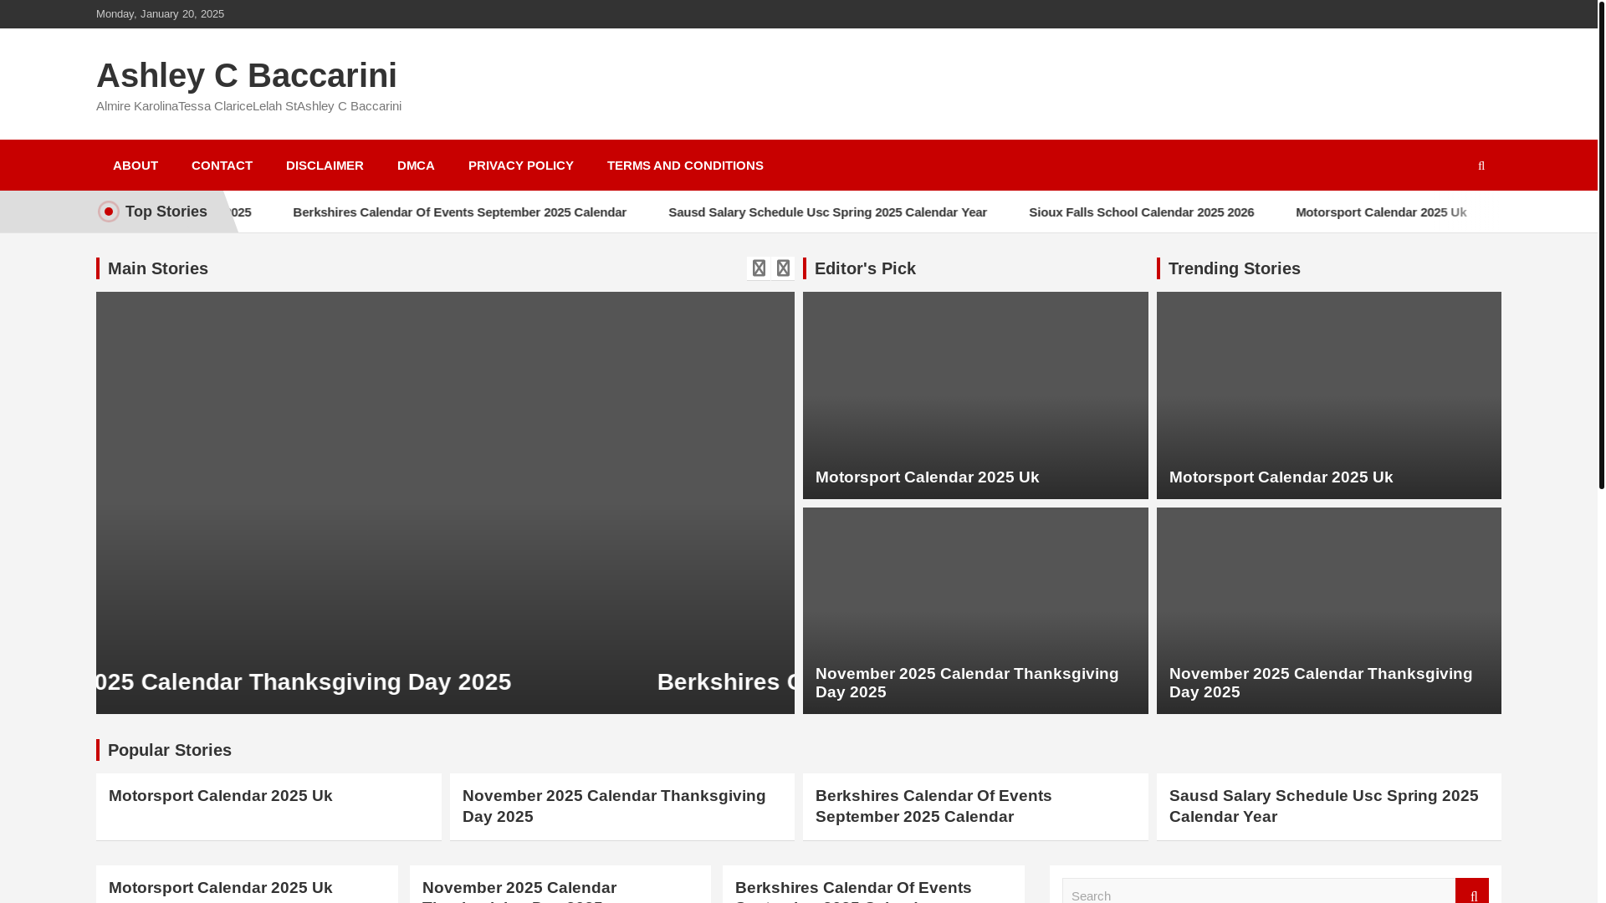This screenshot has height=903, width=1606.
Task: Click the Editor's Pick top story thumbnail
Action: pyautogui.click(x=975, y=395)
